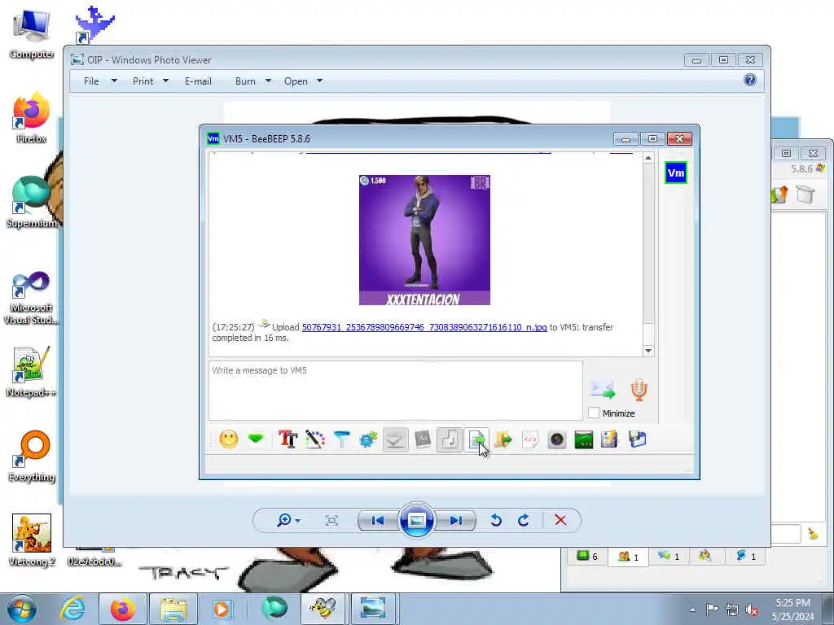The height and width of the screenshot is (625, 834).
Task: Click the send message envelope icon
Action: pos(603,390)
